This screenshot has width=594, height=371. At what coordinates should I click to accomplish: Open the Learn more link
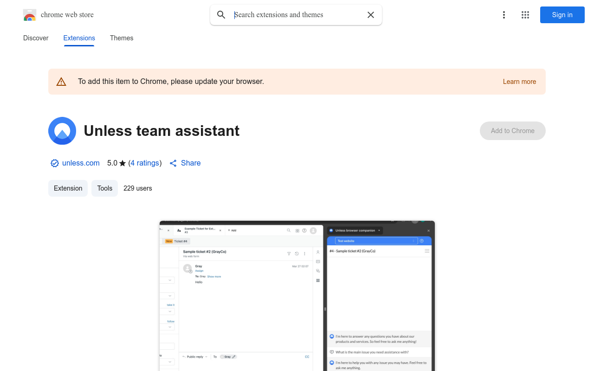[519, 82]
